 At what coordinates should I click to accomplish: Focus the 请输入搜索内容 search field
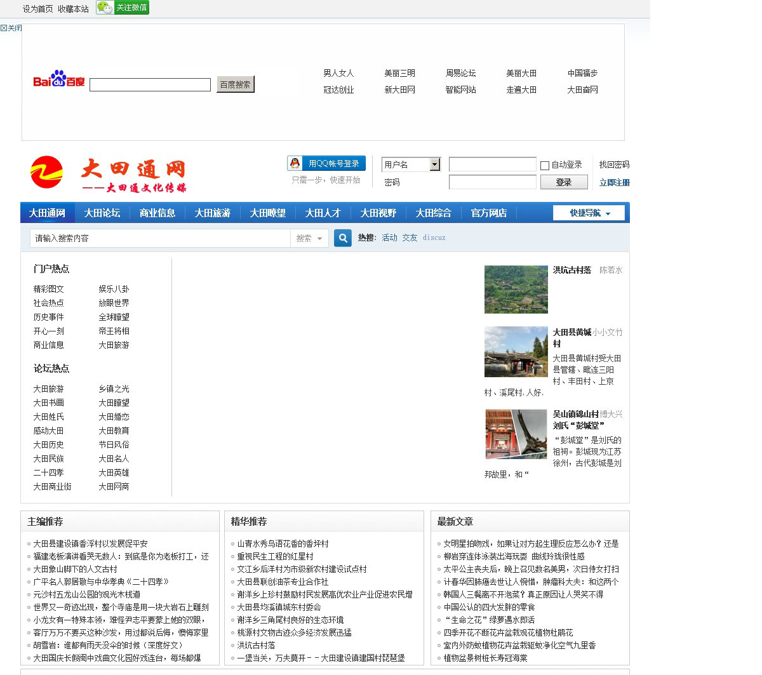160,238
